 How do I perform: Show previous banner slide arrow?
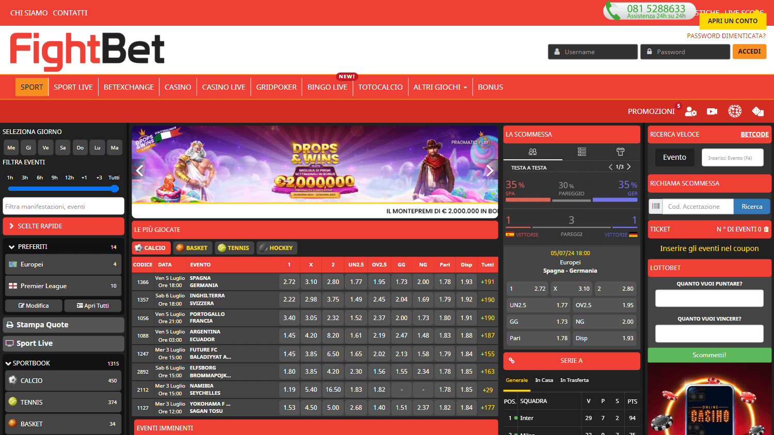coord(140,171)
